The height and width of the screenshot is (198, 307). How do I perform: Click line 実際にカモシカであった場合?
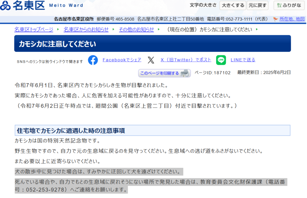pyautogui.click(x=123, y=96)
